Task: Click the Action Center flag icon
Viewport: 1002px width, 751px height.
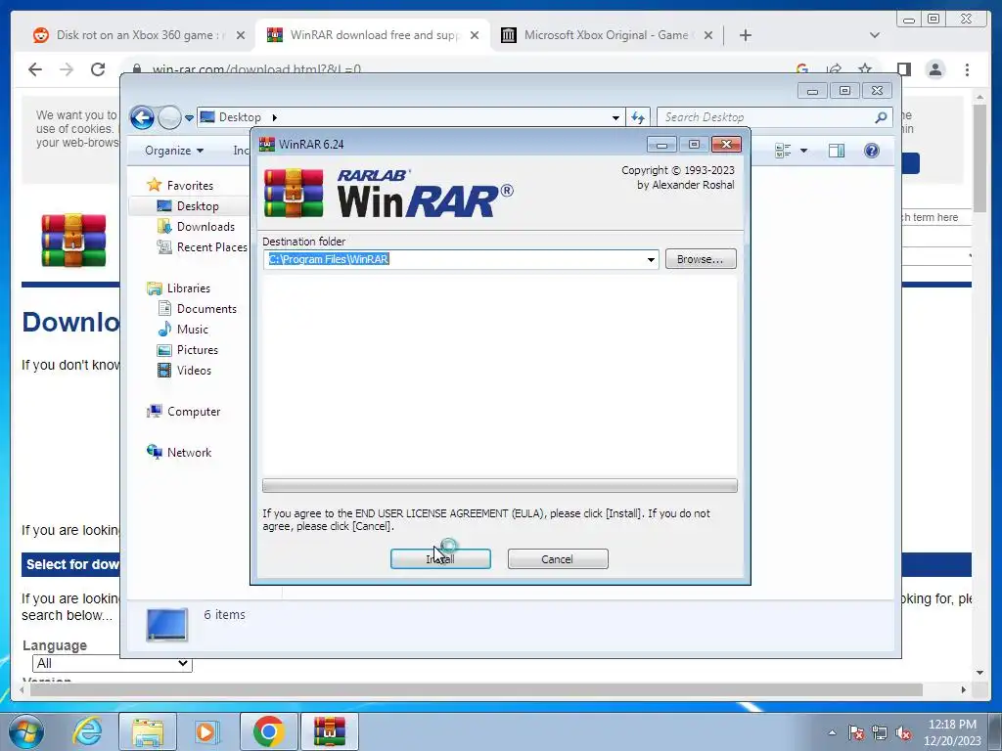Action: coord(856,732)
